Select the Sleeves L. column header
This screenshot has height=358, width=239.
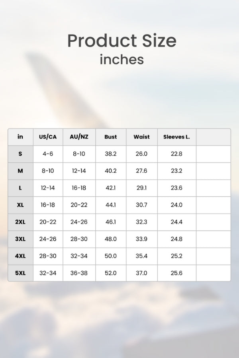click(176, 137)
